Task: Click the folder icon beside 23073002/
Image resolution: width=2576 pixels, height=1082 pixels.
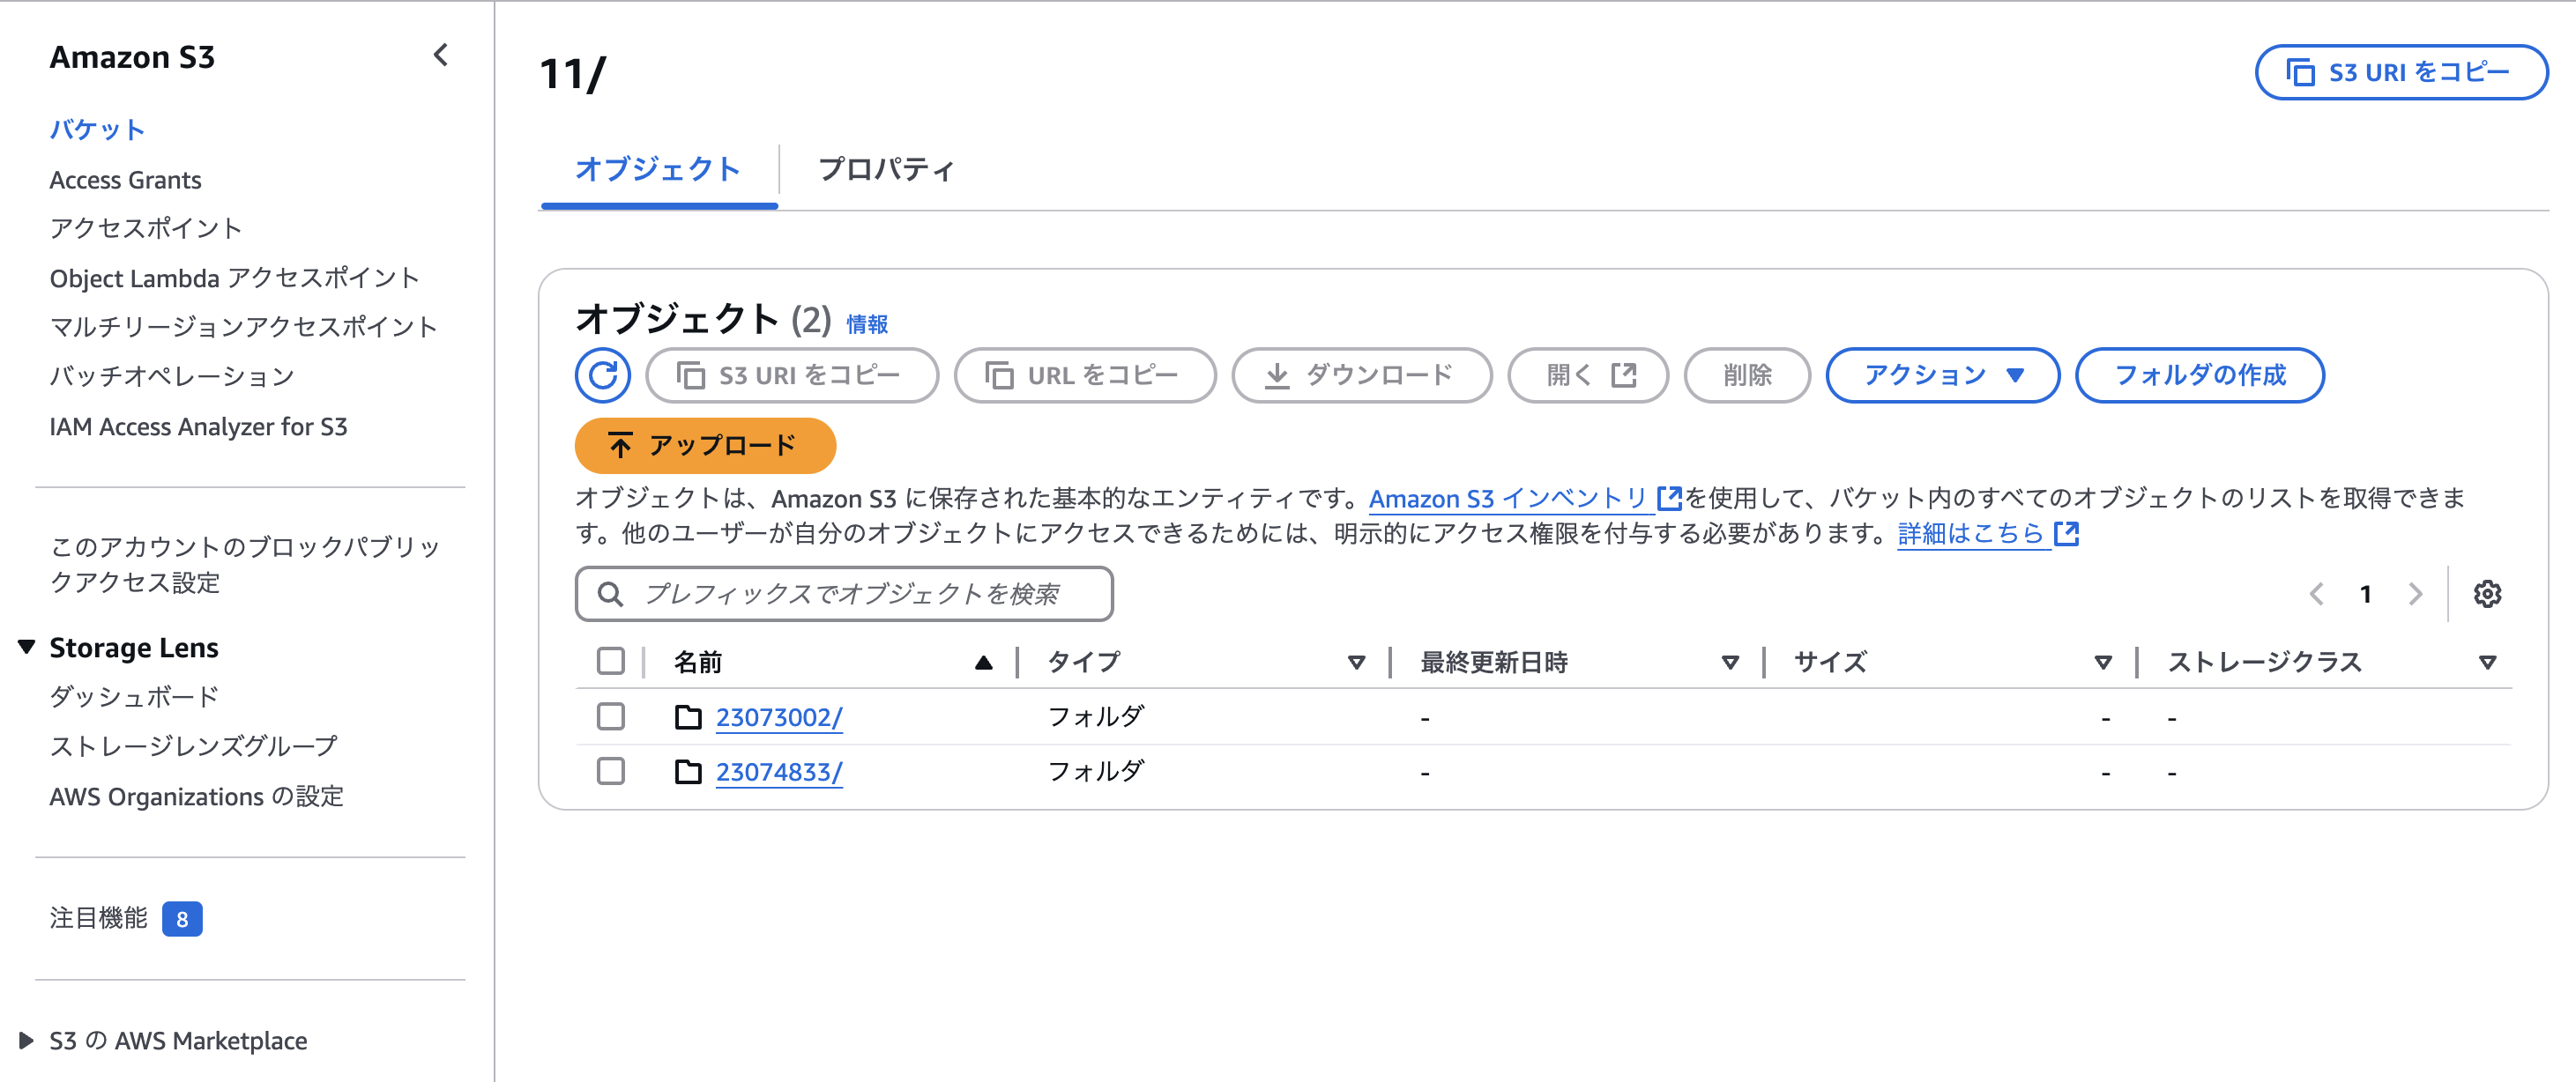Action: pyautogui.click(x=688, y=717)
